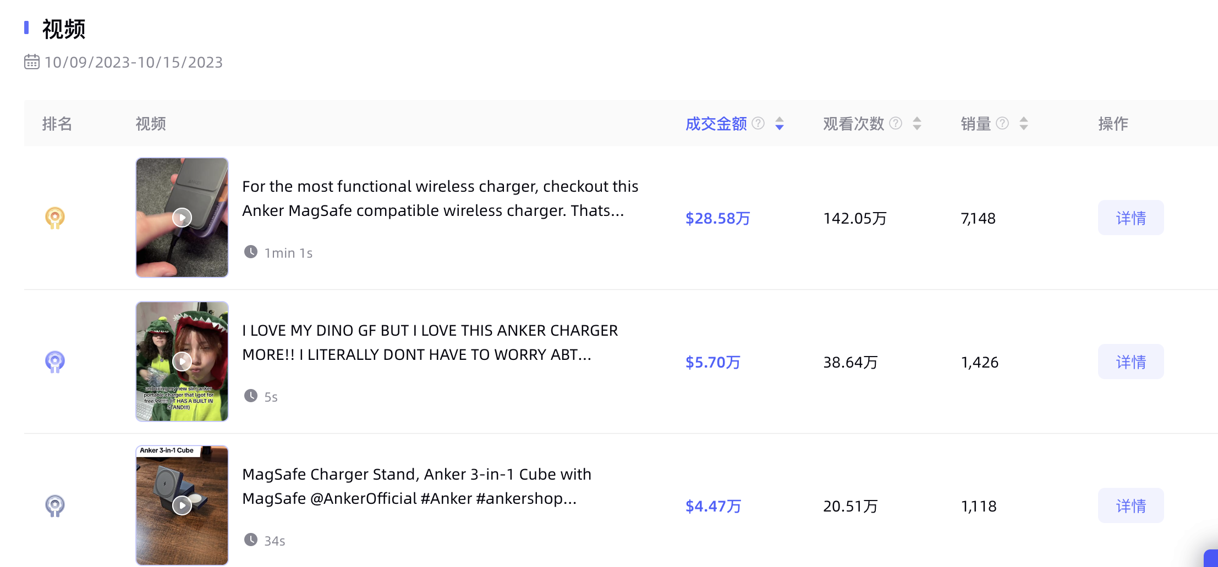The width and height of the screenshot is (1218, 567).
Task: Open the date range calendar picker
Action: pos(32,62)
